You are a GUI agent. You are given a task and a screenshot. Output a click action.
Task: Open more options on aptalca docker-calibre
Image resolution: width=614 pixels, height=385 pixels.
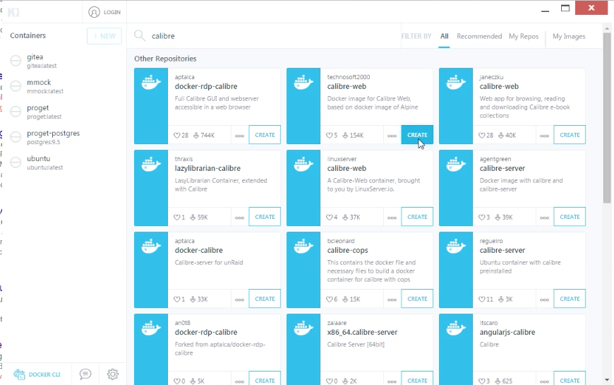click(x=240, y=300)
